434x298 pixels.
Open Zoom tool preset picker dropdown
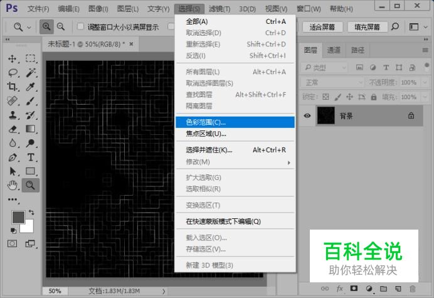pyautogui.click(x=29, y=27)
